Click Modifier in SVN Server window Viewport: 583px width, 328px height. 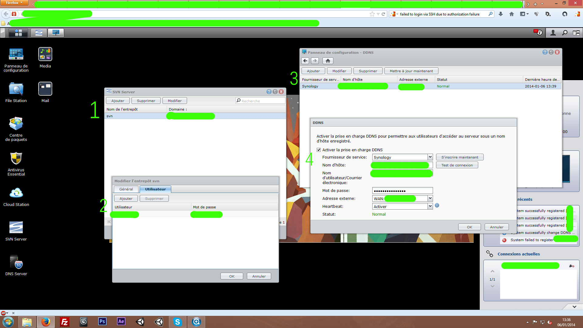click(175, 101)
